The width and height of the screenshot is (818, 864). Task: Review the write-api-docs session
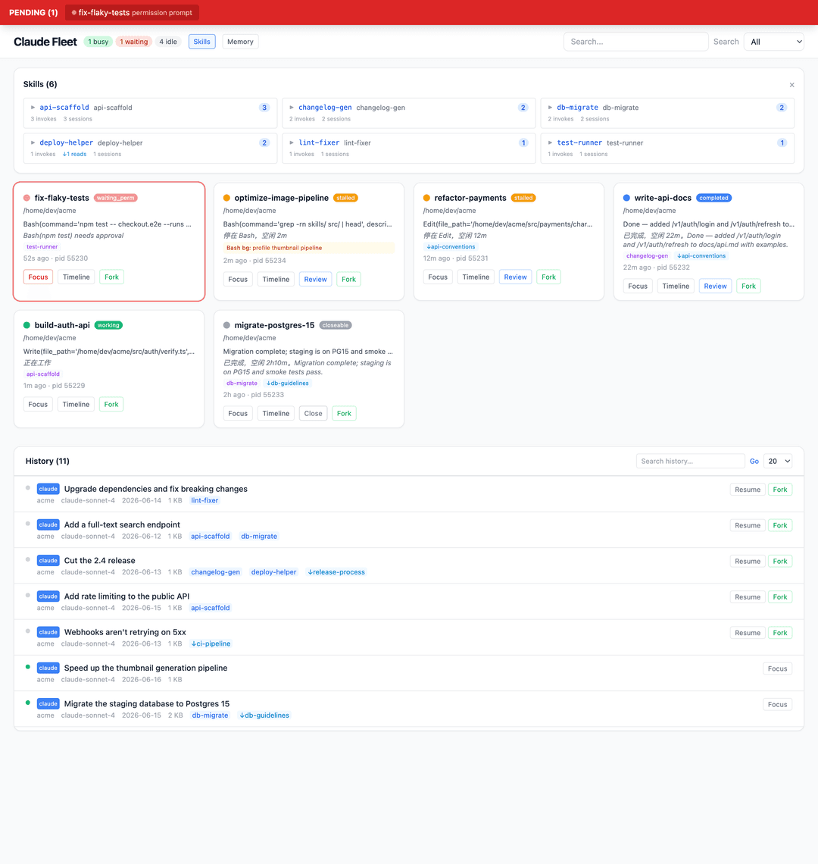click(x=716, y=286)
